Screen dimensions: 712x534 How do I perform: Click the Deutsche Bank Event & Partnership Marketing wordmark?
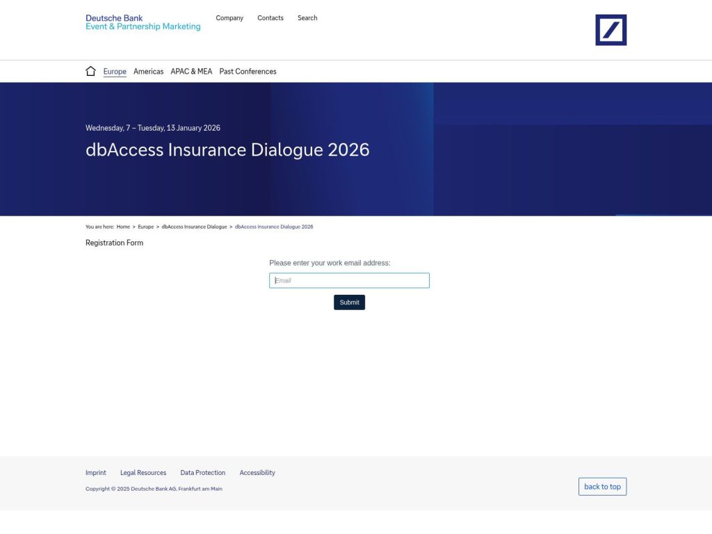point(143,22)
